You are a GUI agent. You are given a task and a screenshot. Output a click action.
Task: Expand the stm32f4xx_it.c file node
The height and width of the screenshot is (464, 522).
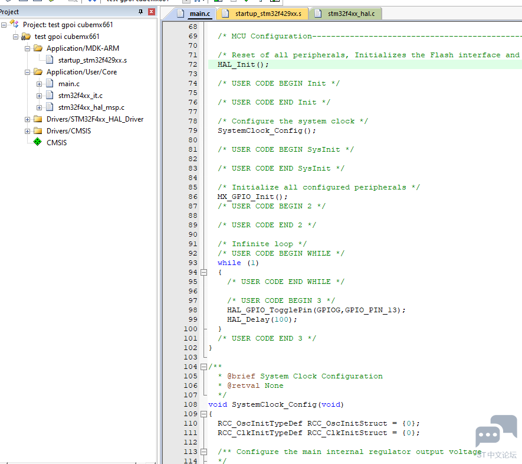tap(40, 96)
